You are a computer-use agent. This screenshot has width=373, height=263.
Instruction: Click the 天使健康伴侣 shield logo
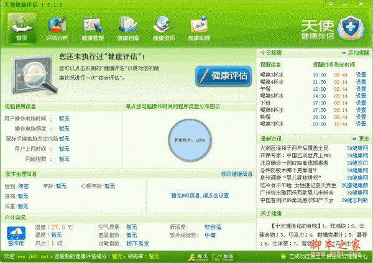(351, 28)
